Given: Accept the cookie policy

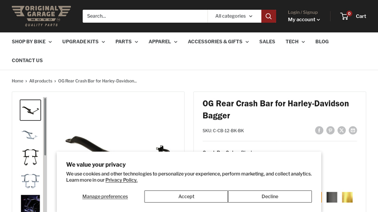Looking at the screenshot, I should [186, 196].
